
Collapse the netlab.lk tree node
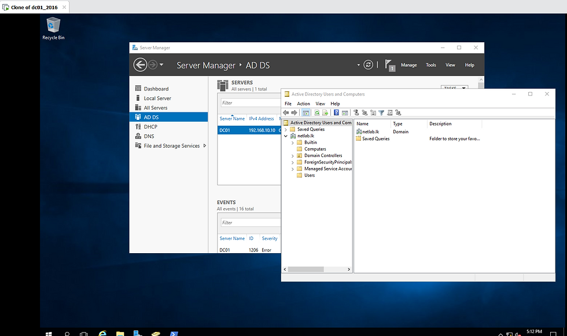pos(286,136)
